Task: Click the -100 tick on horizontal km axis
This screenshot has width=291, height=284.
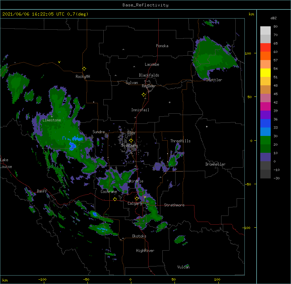Action: 43,279
